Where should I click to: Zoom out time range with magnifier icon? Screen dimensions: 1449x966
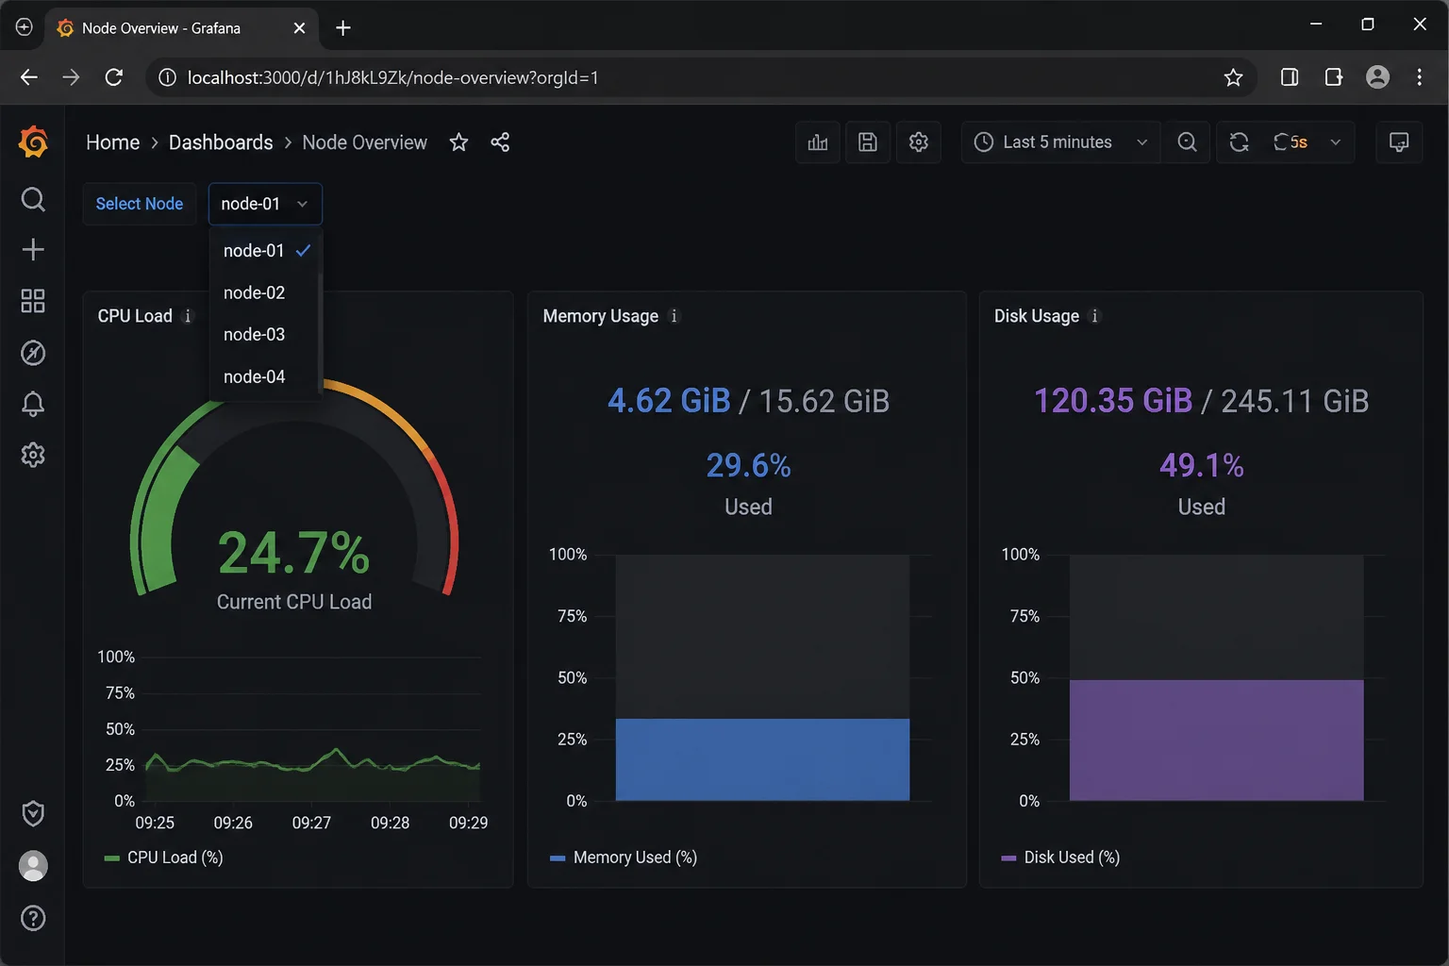1188,142
